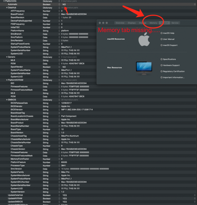Select the BoardType value 10
The height and width of the screenshot is (205, 197).
[x=62, y=129]
